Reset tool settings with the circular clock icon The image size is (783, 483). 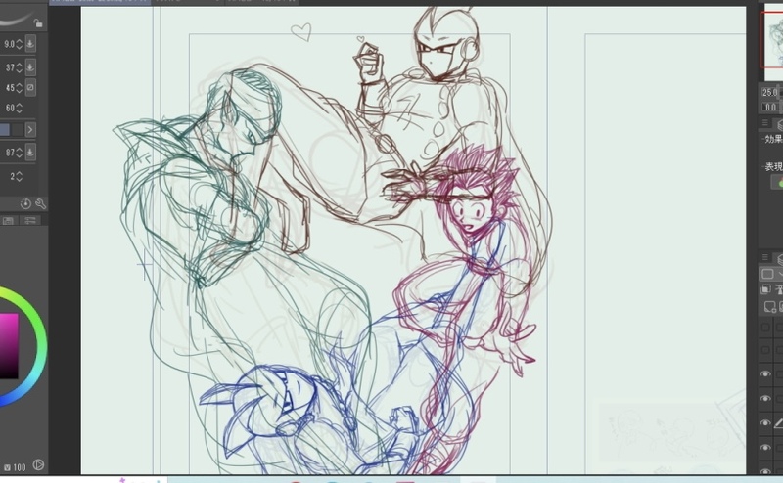coord(25,203)
